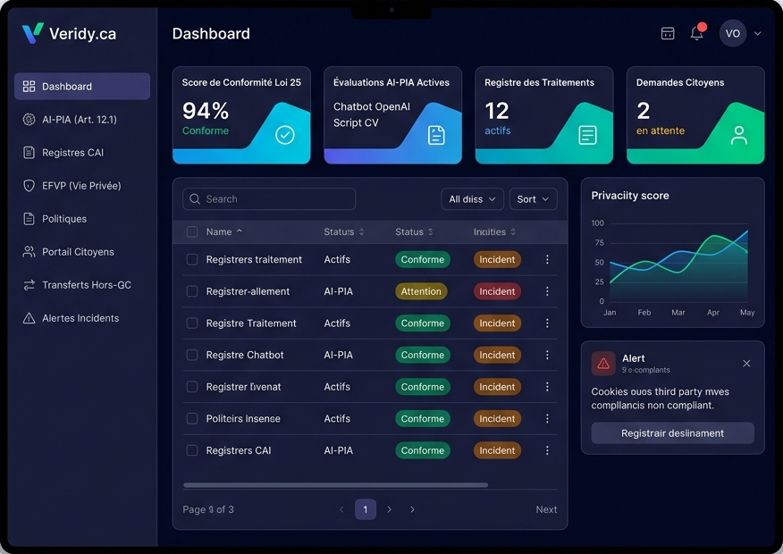Toggle the select-all header checkbox
The width and height of the screenshot is (783, 554).
click(x=192, y=231)
